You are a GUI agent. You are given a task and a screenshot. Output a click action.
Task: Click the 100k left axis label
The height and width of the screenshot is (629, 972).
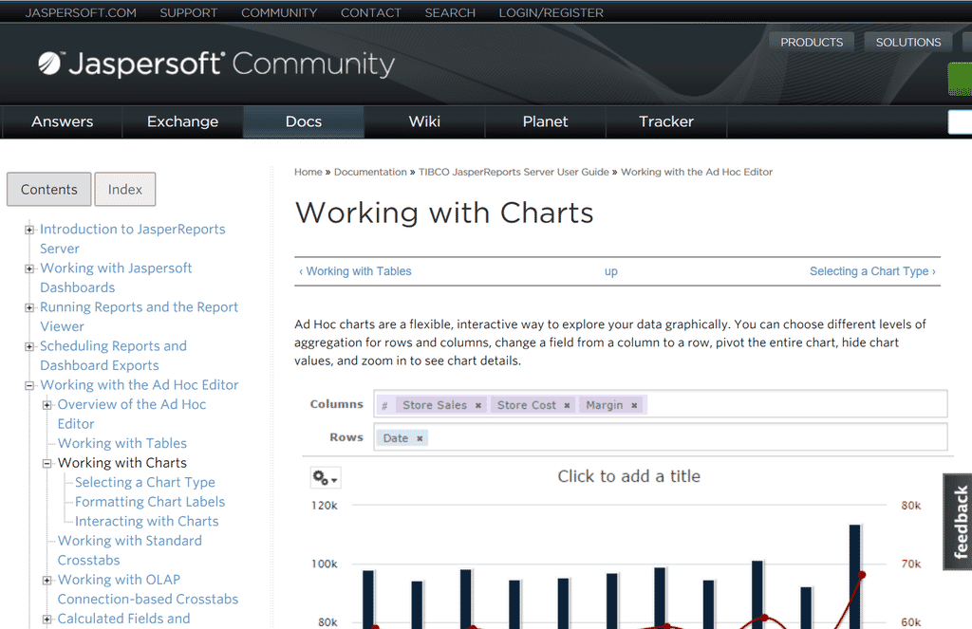(325, 564)
